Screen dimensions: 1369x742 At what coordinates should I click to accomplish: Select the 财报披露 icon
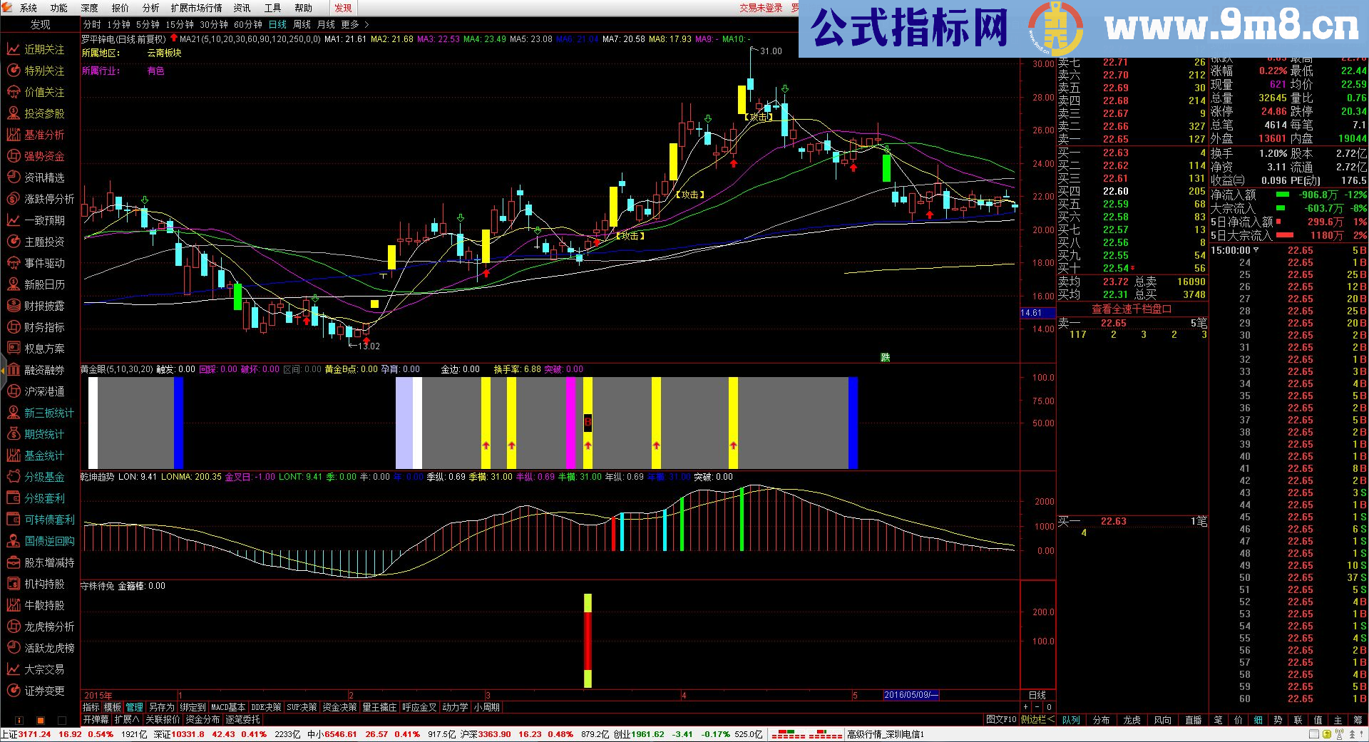(13, 306)
